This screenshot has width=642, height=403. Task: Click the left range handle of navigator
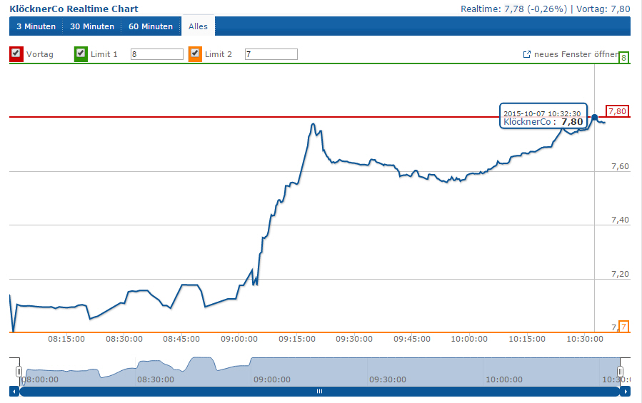[19, 372]
